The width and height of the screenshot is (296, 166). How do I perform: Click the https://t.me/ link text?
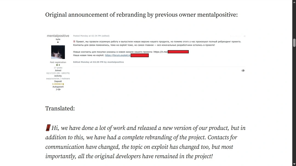(x=160, y=52)
